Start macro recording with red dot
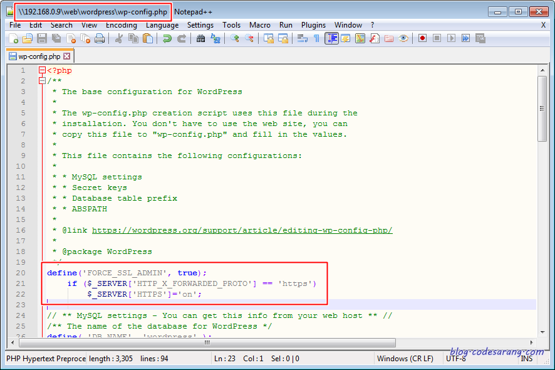Viewport: 555px width, 370px height. [x=422, y=38]
